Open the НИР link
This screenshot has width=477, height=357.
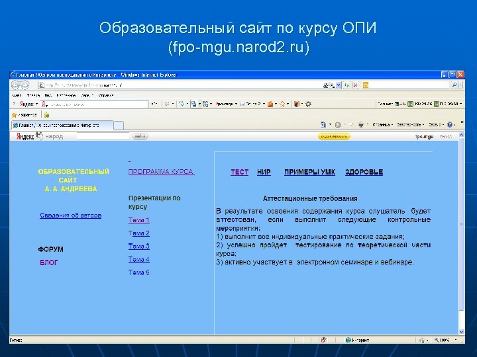point(264,172)
